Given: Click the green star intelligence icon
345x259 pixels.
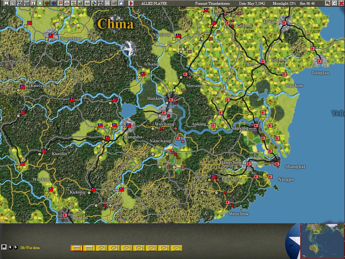Looking at the screenshot, I should [40, 3].
